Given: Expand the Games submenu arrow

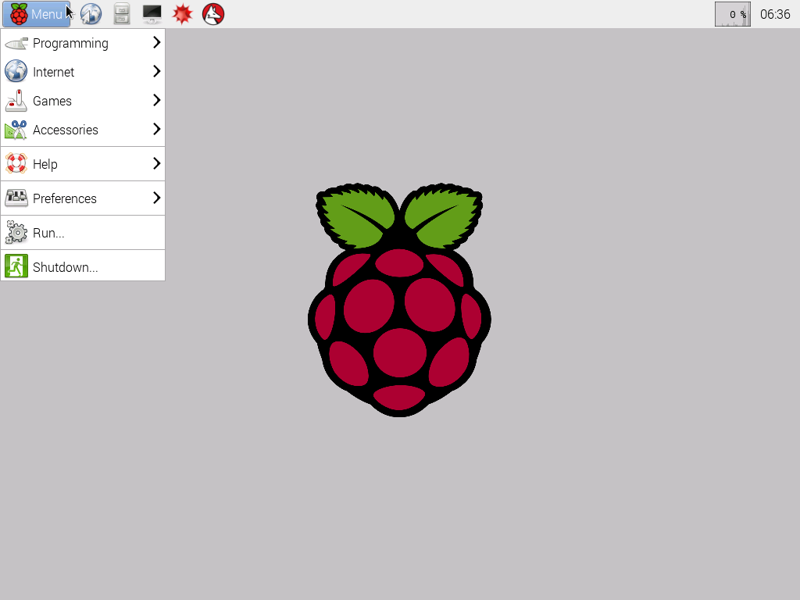Looking at the screenshot, I should pos(156,101).
